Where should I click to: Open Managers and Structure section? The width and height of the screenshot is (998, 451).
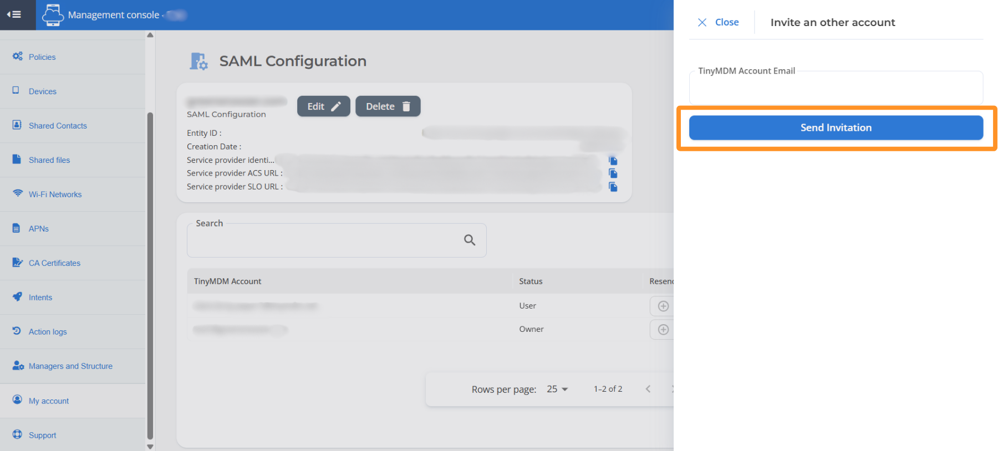click(x=70, y=366)
